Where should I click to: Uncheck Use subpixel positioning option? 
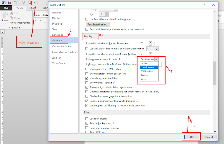click(x=87, y=105)
